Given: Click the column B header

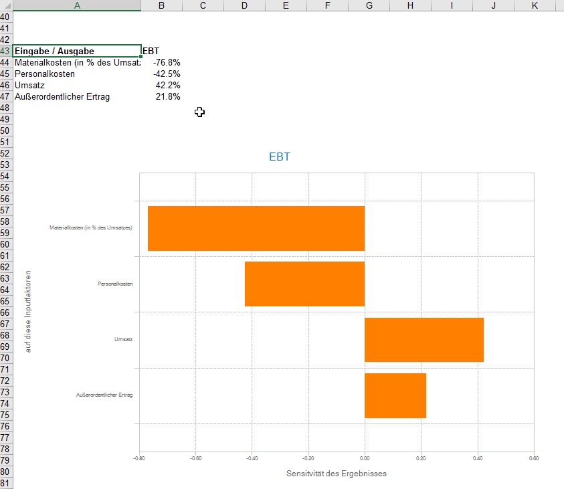Looking at the screenshot, I should (x=161, y=5).
